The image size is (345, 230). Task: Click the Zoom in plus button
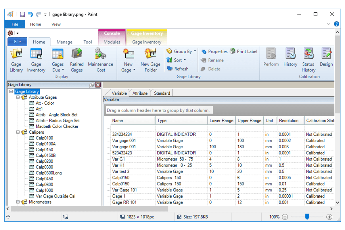329,217
